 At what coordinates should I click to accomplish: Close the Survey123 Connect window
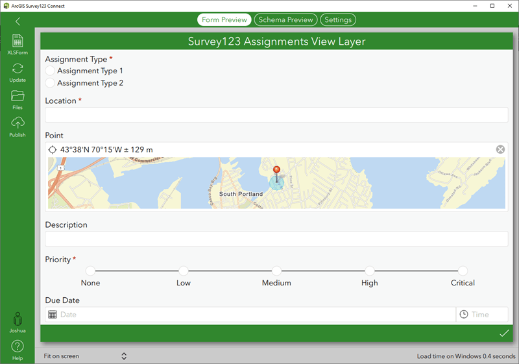(510, 6)
